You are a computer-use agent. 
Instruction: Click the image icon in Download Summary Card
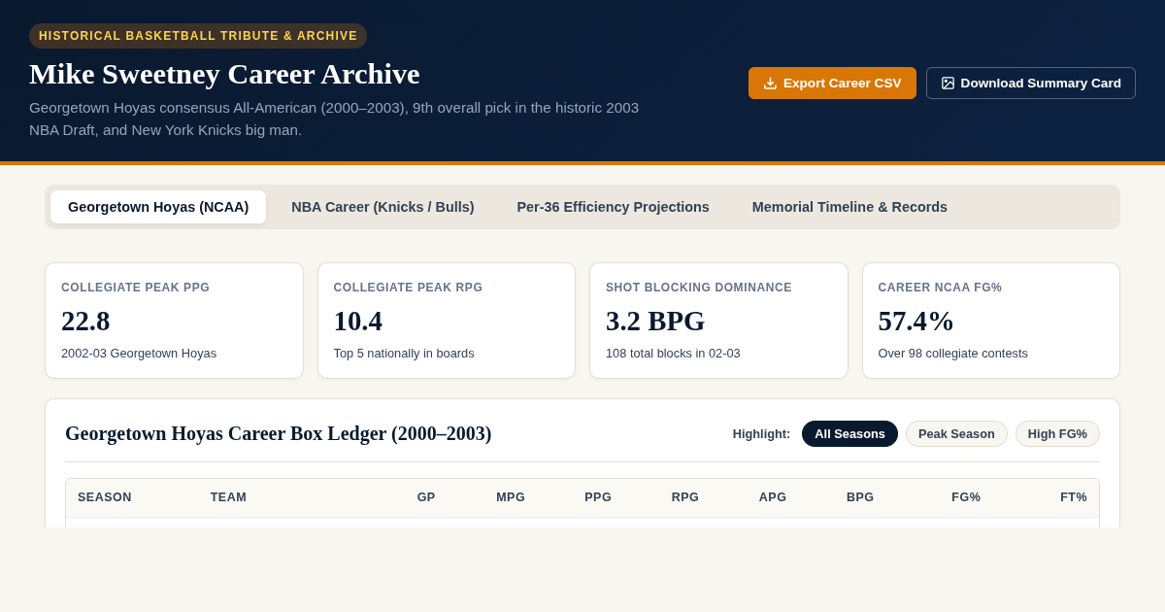(948, 84)
